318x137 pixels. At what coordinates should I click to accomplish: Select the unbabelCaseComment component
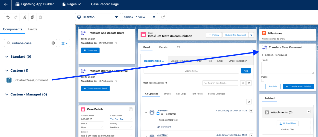coord(30,80)
